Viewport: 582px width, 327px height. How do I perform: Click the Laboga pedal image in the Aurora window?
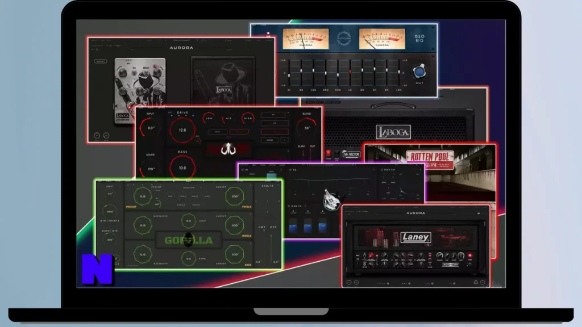pos(140,90)
